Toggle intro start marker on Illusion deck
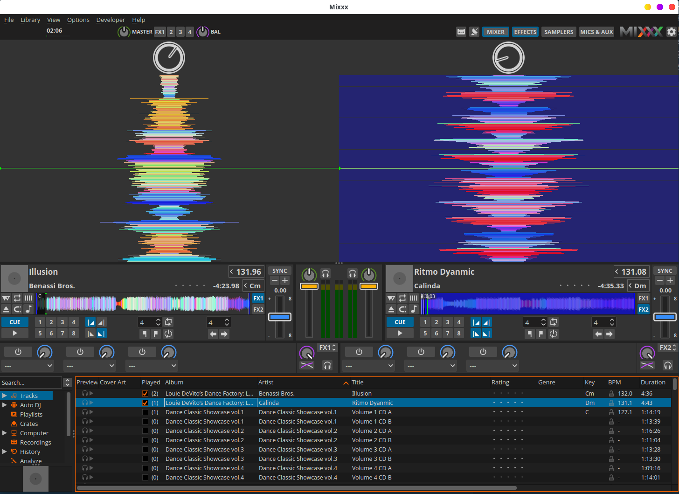Screen dimensions: 679x494 point(90,322)
